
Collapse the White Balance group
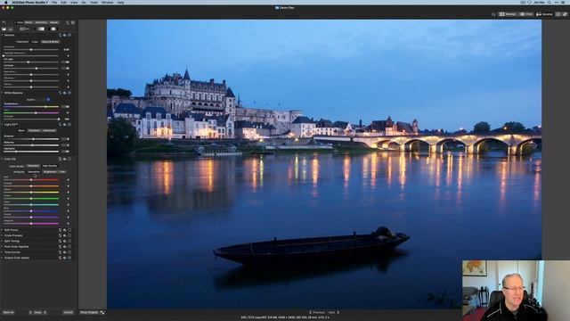click(2, 93)
